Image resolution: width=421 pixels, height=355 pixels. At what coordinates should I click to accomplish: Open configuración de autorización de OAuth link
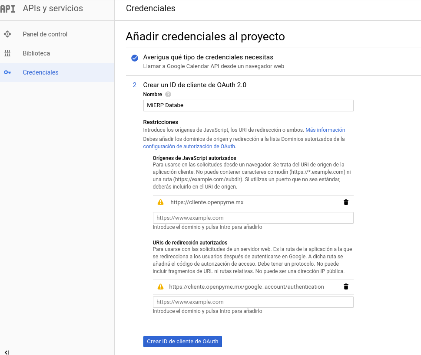click(189, 146)
